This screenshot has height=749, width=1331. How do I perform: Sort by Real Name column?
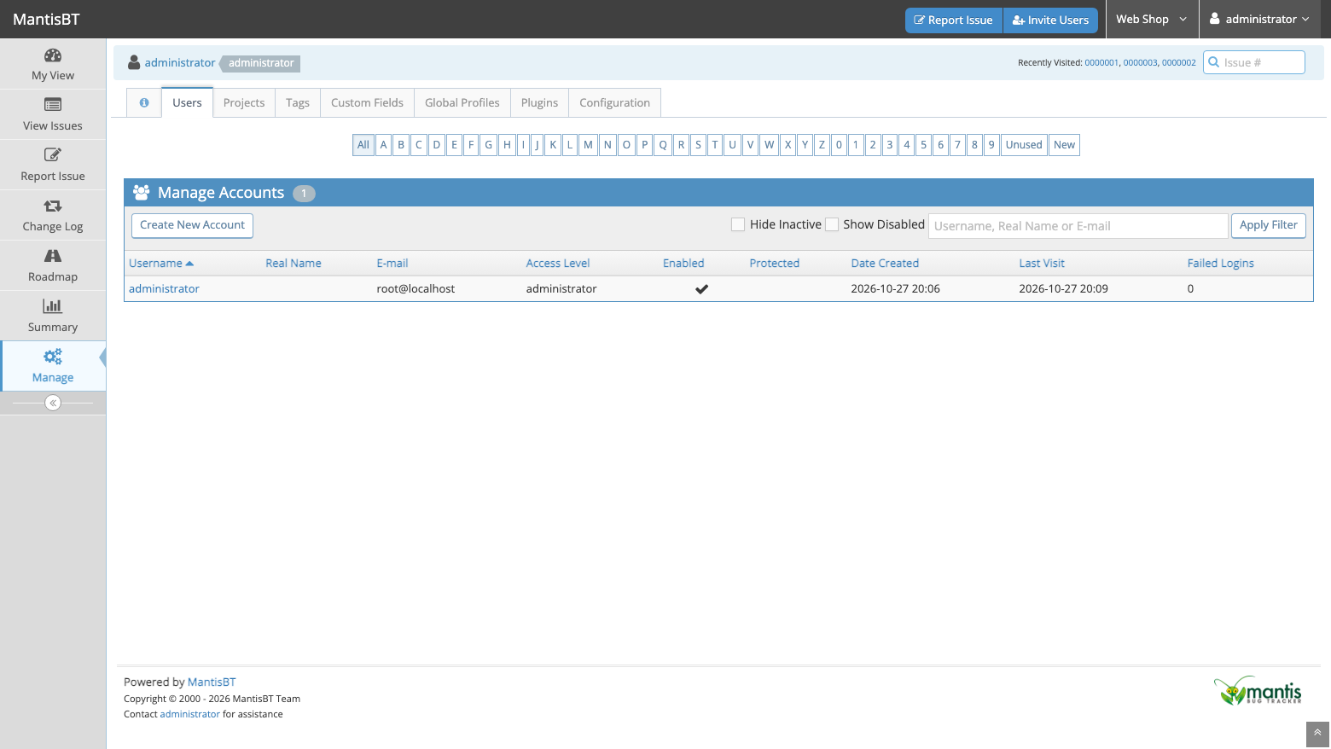pyautogui.click(x=294, y=263)
